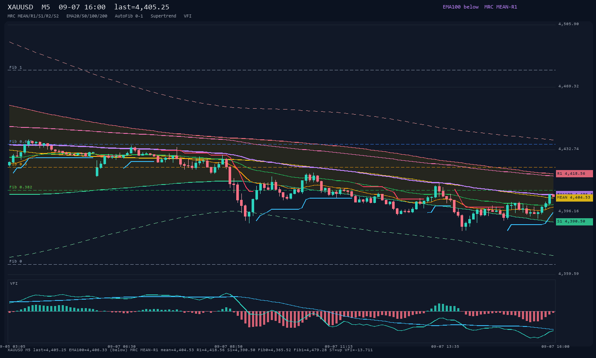Click the 'MRC MEAN-R1' header label
This screenshot has width=596, height=358.
[501, 7]
